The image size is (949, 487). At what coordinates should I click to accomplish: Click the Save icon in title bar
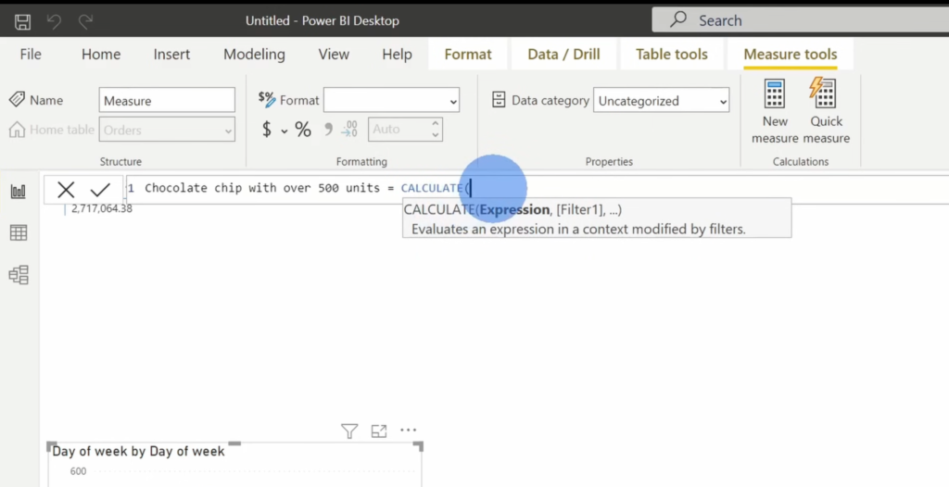pos(23,22)
